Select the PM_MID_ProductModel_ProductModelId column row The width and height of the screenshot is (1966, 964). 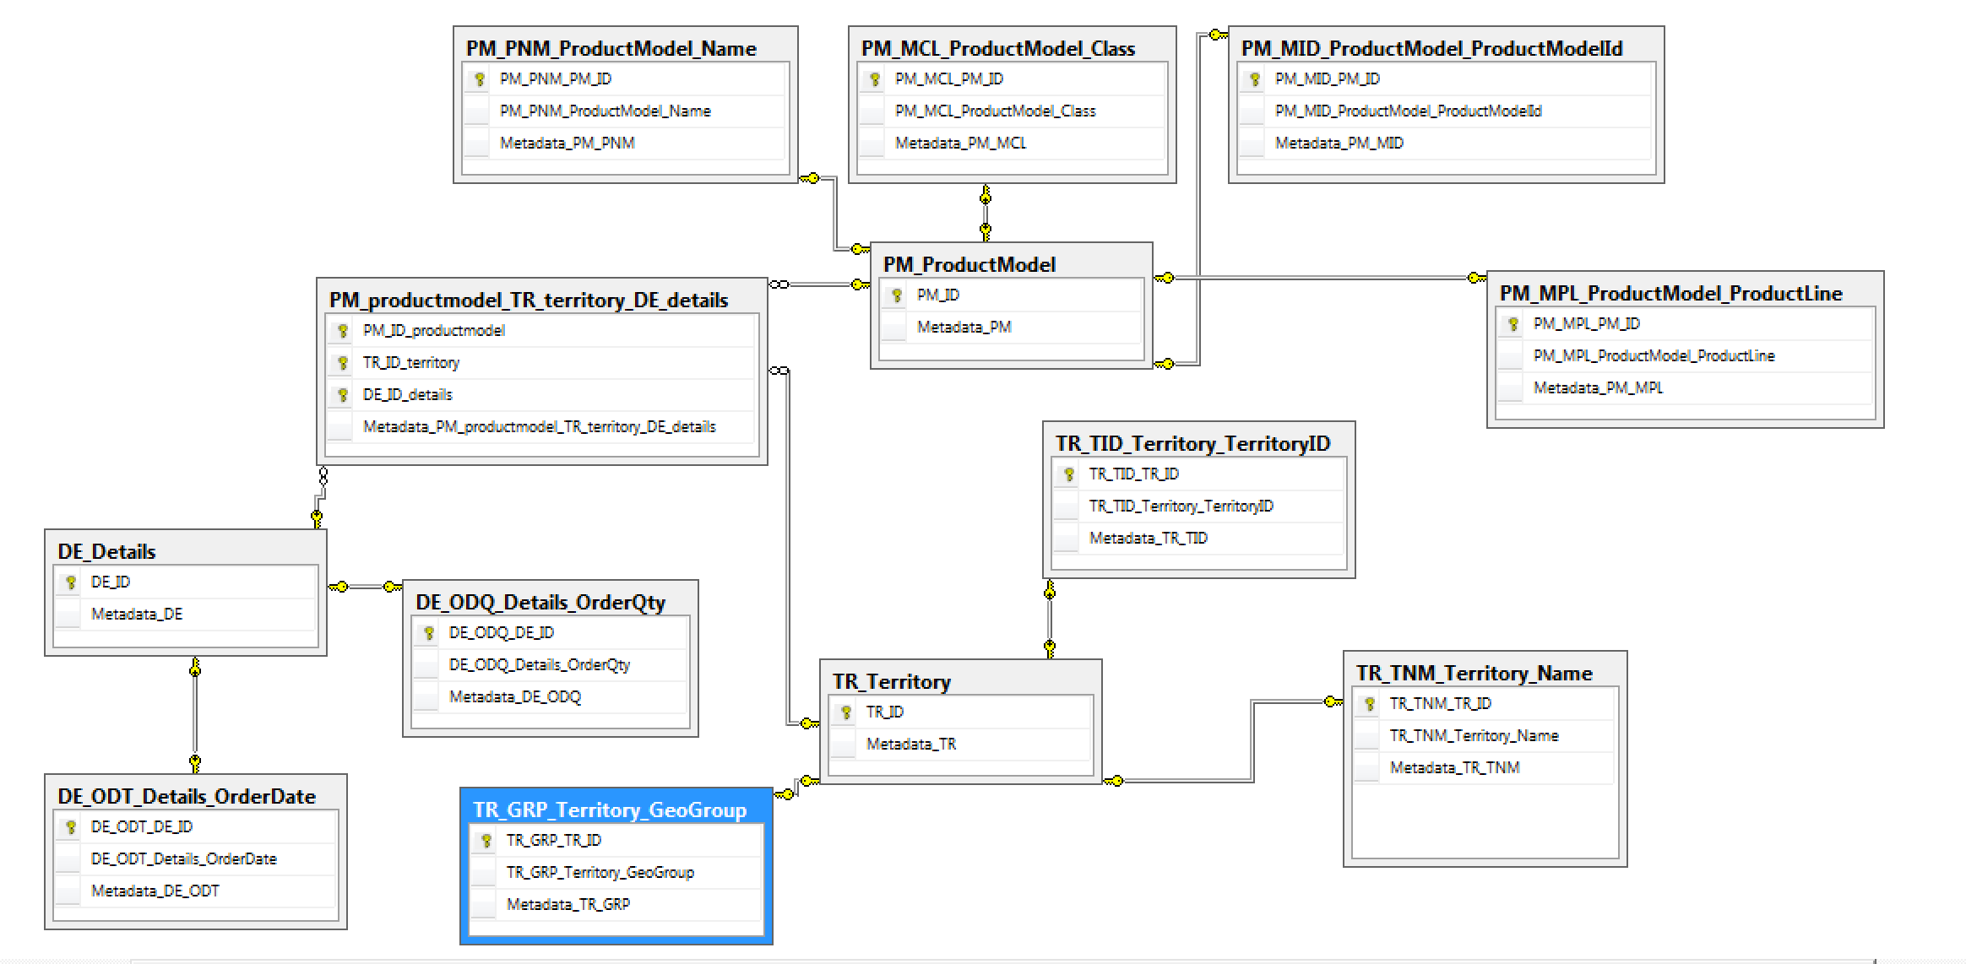(x=1408, y=111)
